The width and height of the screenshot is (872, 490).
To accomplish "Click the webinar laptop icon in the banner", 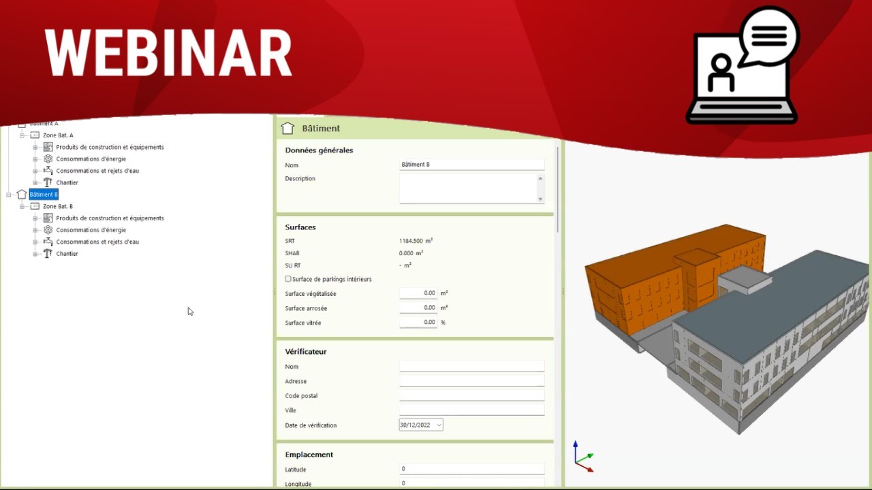I will [743, 66].
